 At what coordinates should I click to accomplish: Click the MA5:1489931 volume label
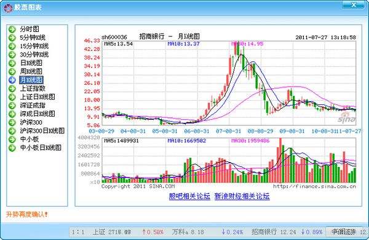[121, 141]
